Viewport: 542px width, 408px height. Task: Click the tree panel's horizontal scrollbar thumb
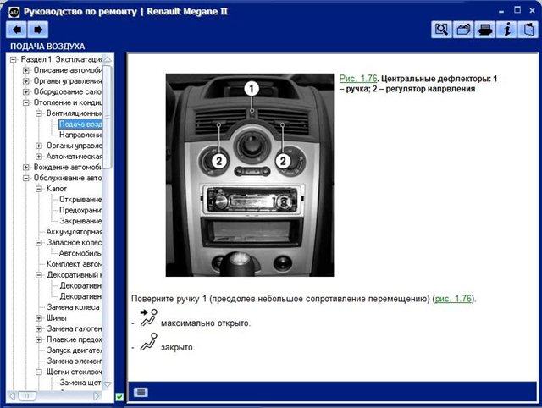(x=27, y=396)
